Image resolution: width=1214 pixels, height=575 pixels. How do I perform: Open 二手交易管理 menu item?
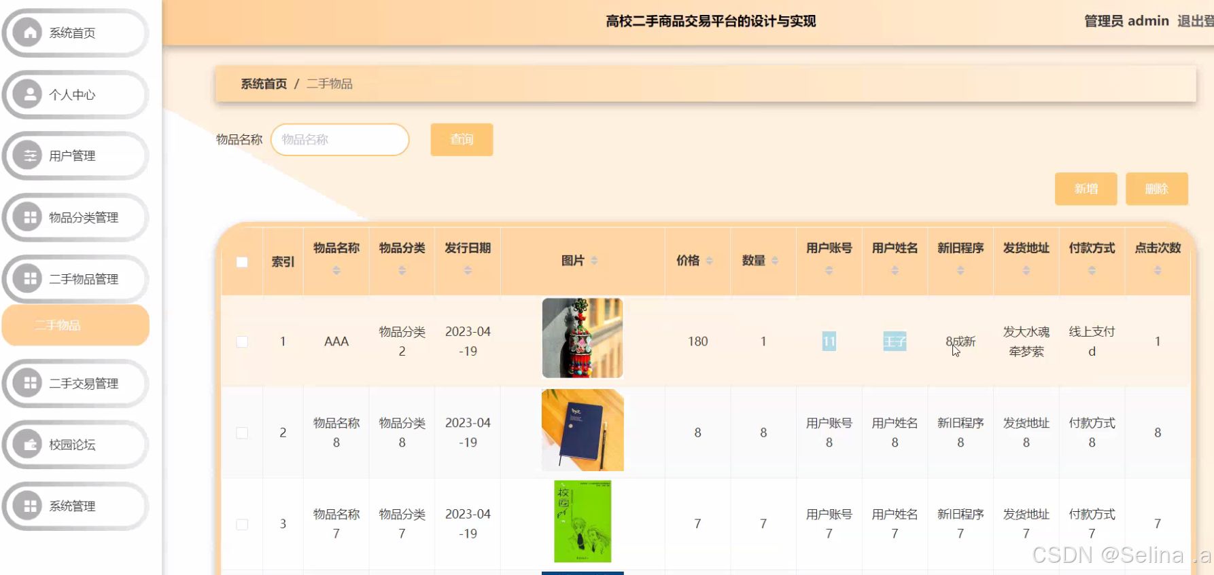(75, 383)
